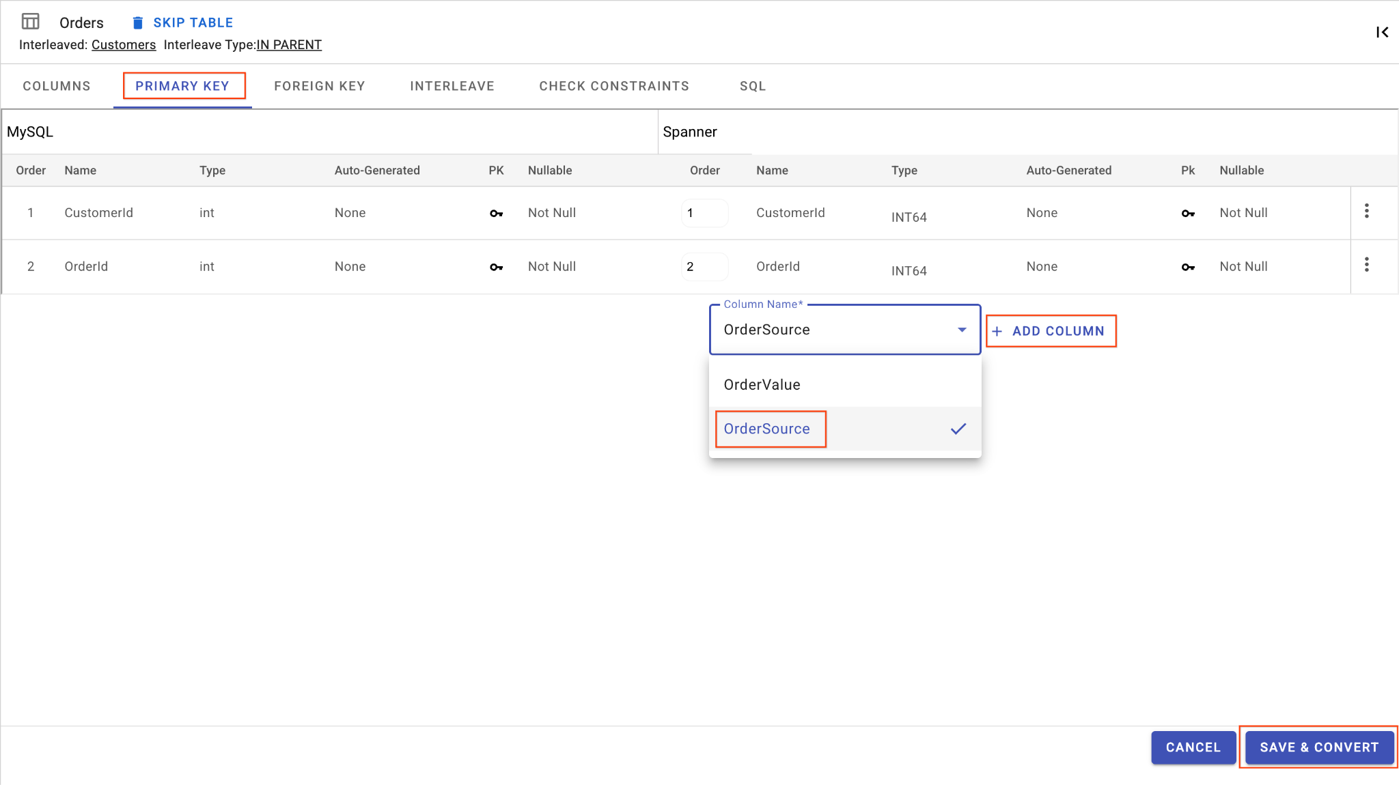Open three-dot menu for OrderId row
This screenshot has width=1399, height=785.
click(1366, 265)
